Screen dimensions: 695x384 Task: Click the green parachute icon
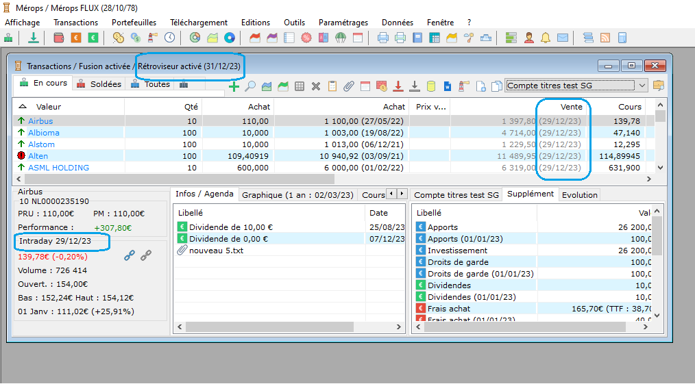pos(341,38)
